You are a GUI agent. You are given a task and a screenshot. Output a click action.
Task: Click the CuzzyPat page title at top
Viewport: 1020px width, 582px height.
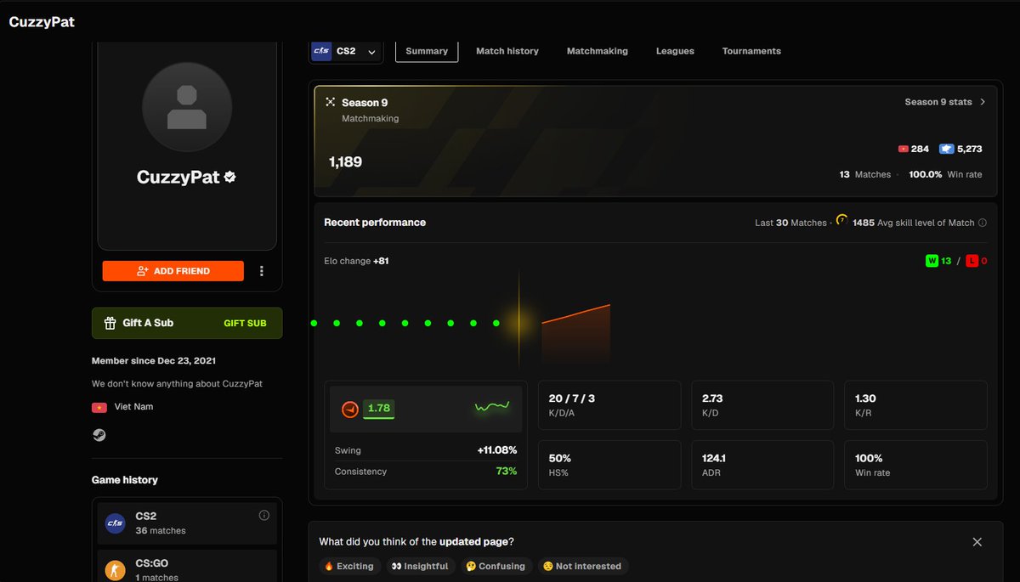click(x=42, y=22)
